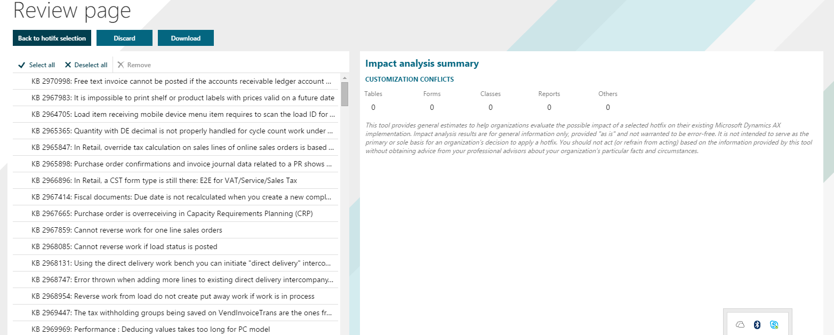Click the Download button
This screenshot has width=834, height=335.
[186, 38]
